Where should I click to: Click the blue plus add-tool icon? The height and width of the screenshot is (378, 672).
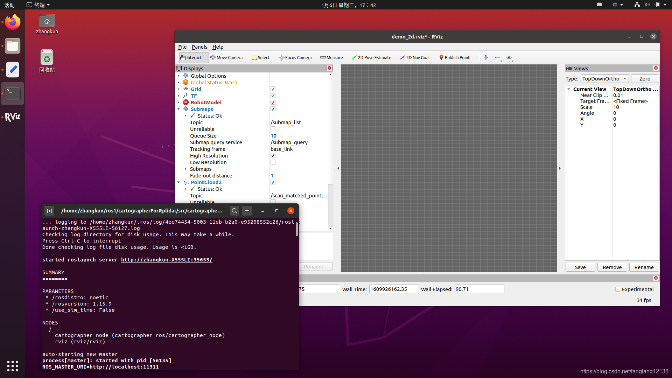(x=486, y=57)
